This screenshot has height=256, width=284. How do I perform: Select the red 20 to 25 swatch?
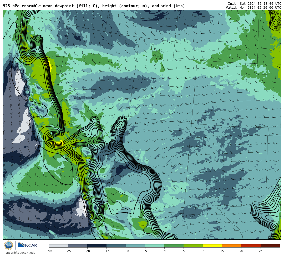pyautogui.click(x=251, y=246)
